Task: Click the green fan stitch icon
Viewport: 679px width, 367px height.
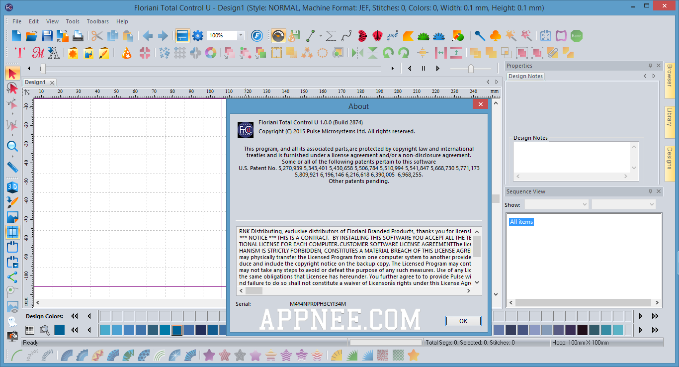Action: pos(424,36)
